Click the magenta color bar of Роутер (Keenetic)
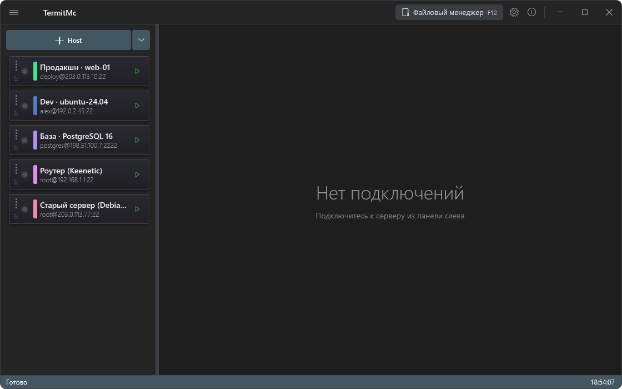The image size is (622, 389). click(36, 174)
